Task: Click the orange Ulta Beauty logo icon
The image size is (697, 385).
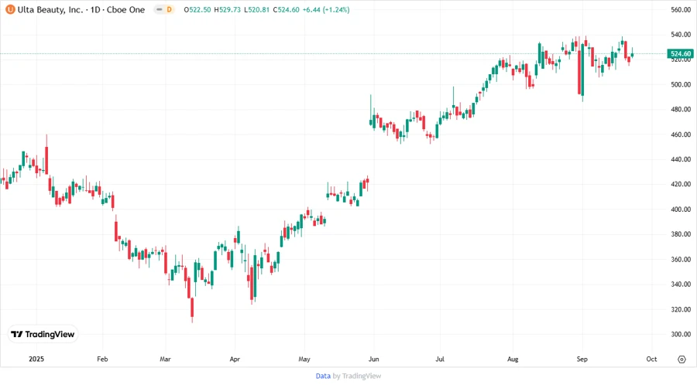Action: tap(10, 9)
